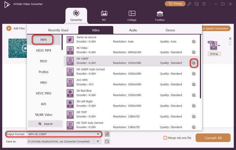Play the video thumbnail preview

pyautogui.click(x=25, y=48)
